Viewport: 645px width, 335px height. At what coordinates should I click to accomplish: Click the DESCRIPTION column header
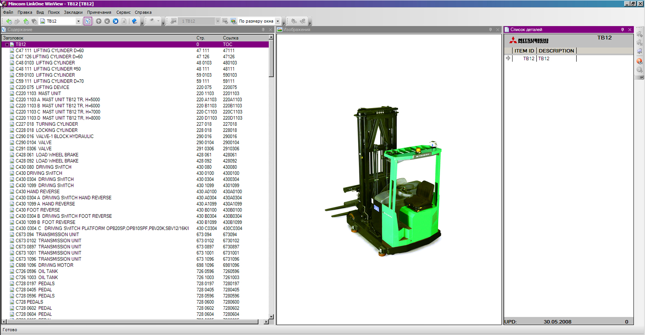[x=556, y=51]
